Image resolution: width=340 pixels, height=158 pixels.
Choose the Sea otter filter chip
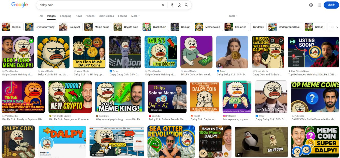pos(236,27)
